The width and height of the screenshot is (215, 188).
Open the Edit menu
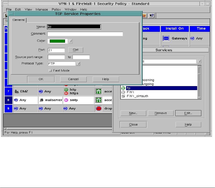pos(18,10)
